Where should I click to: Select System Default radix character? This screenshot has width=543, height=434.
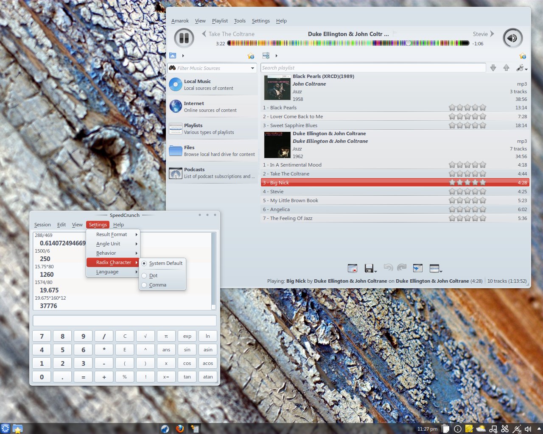click(x=162, y=263)
